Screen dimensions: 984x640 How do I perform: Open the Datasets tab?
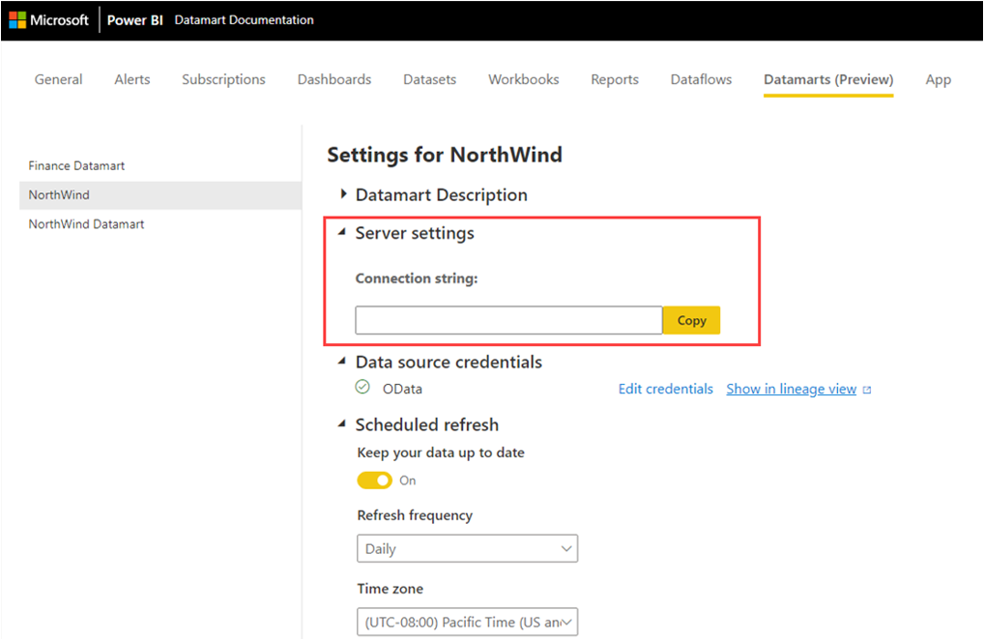point(429,79)
